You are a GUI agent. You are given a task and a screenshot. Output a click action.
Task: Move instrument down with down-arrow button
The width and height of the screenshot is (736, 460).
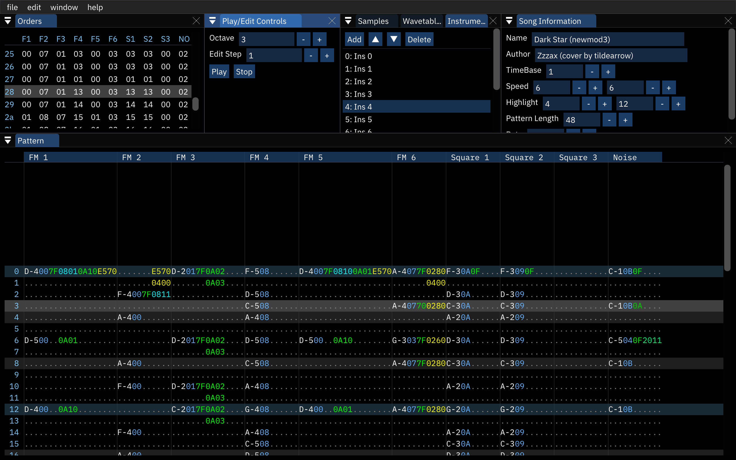click(394, 39)
